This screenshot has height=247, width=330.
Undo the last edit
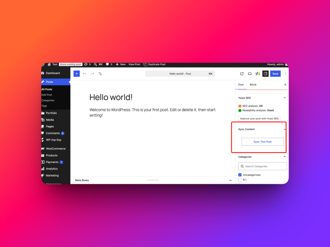point(85,74)
